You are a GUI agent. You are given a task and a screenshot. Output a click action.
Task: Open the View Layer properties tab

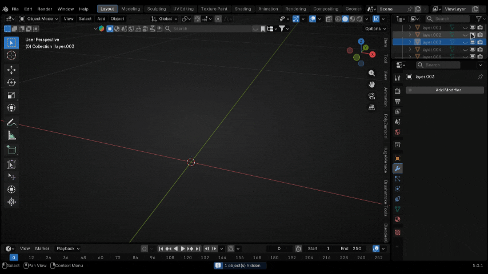point(398,112)
